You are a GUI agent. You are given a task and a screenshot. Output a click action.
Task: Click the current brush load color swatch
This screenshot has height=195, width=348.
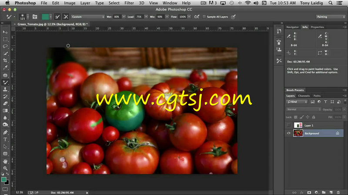(x=45, y=17)
